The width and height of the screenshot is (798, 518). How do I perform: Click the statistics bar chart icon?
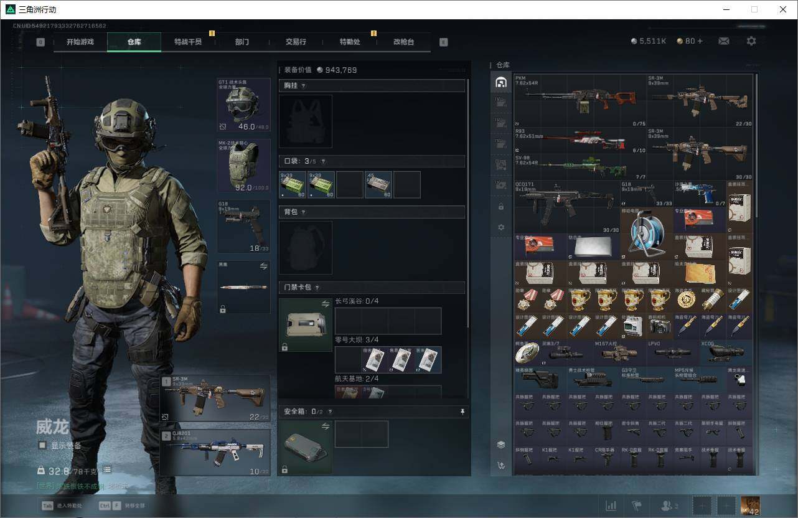(x=611, y=506)
